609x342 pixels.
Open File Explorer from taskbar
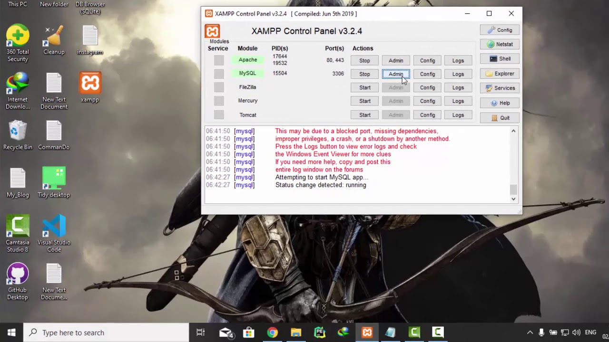pyautogui.click(x=296, y=332)
